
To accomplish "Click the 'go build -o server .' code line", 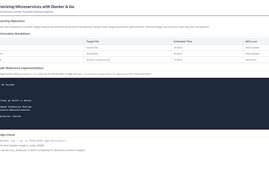I will pyautogui.click(x=17, y=101).
